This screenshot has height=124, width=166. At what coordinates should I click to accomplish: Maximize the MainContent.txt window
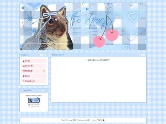coord(142,55)
